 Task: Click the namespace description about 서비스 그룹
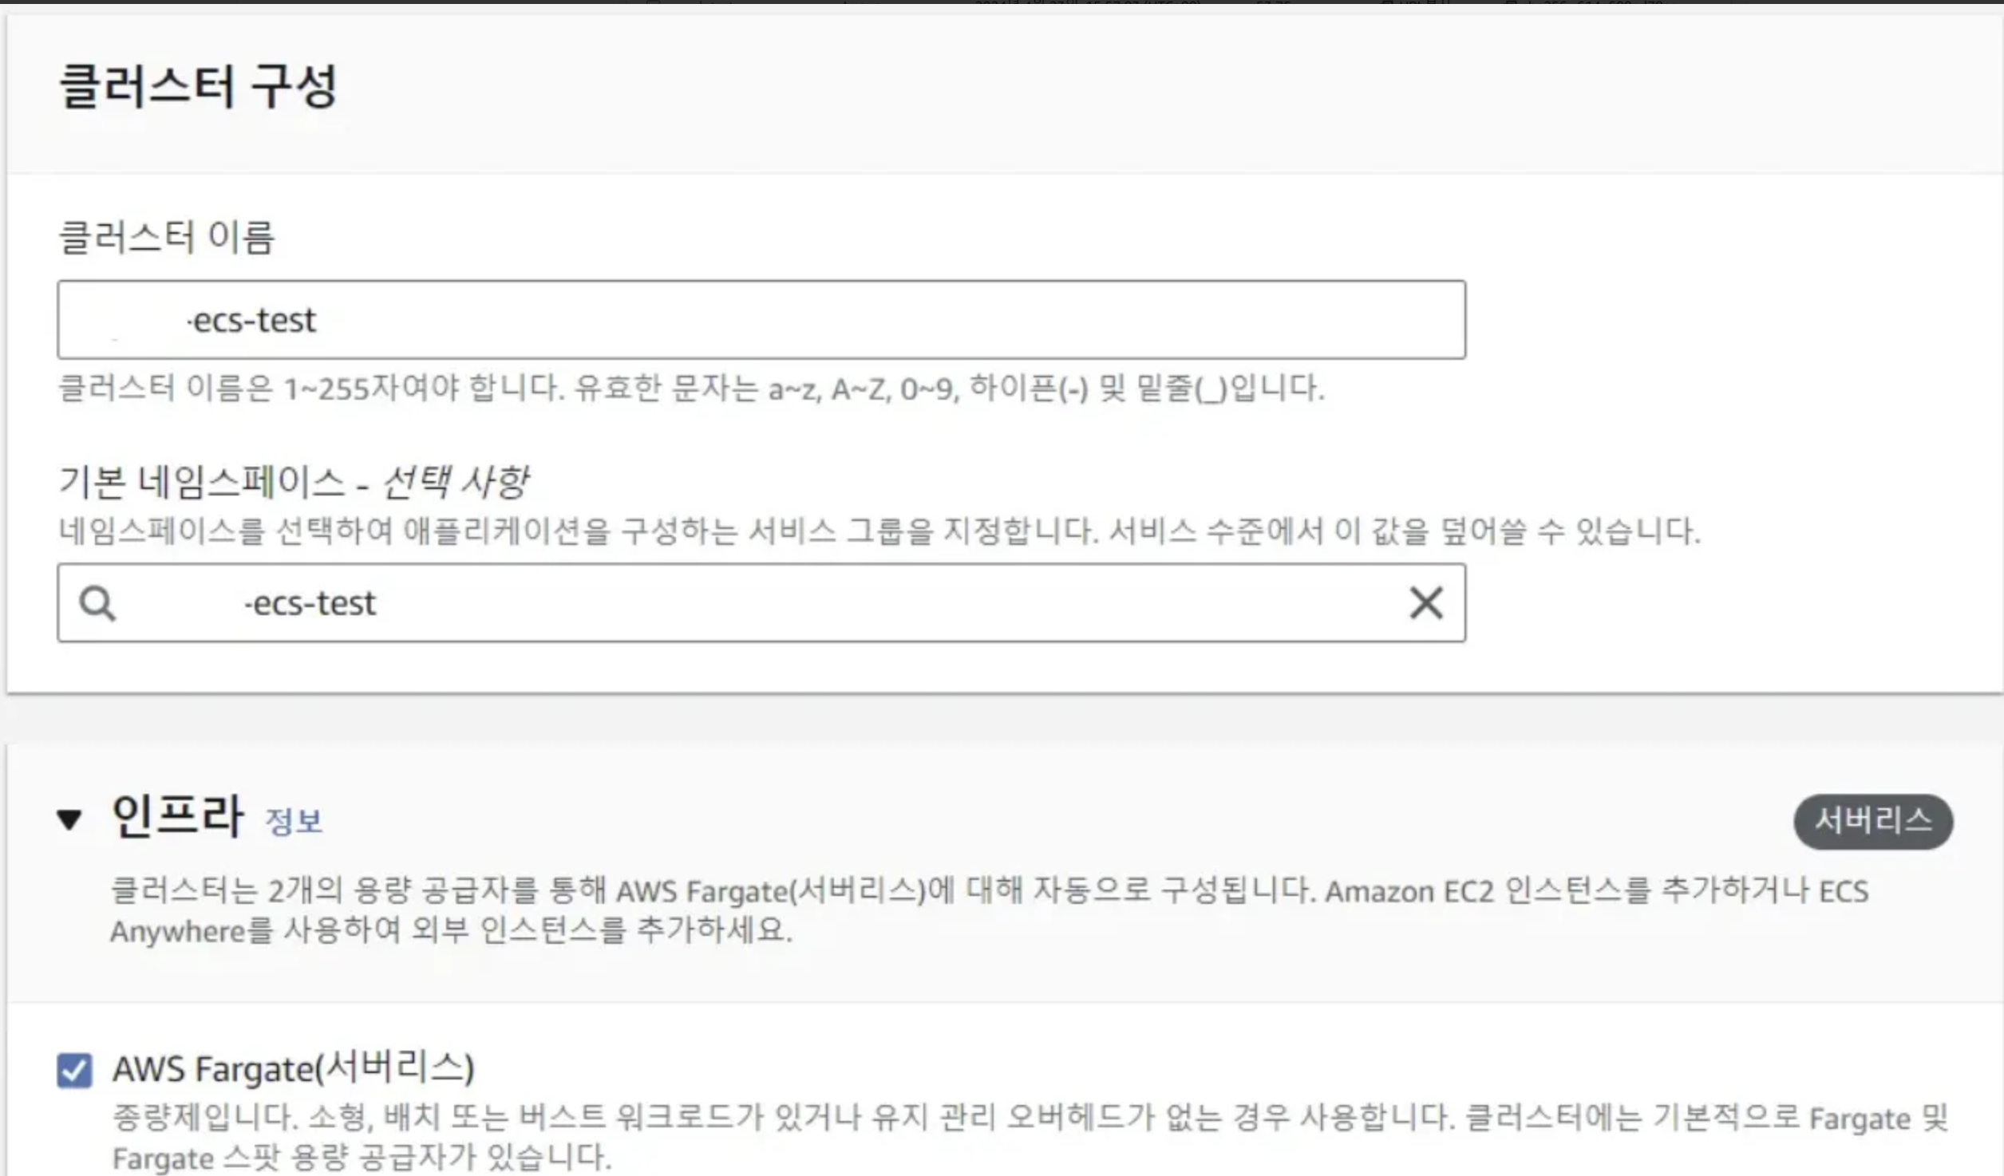coord(879,531)
